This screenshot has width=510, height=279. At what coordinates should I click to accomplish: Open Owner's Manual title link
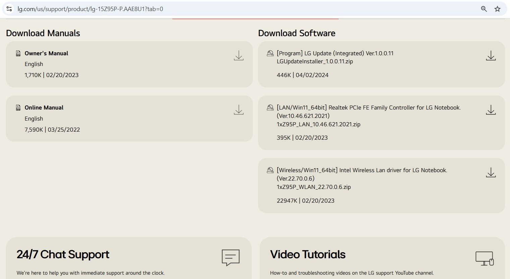tap(46, 53)
